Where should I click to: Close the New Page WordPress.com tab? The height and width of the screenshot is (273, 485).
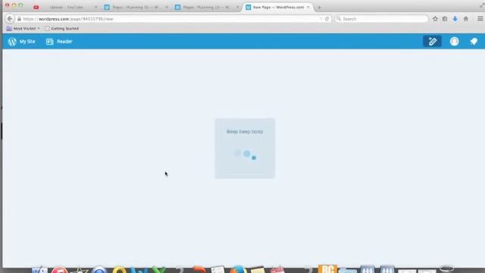click(x=308, y=7)
